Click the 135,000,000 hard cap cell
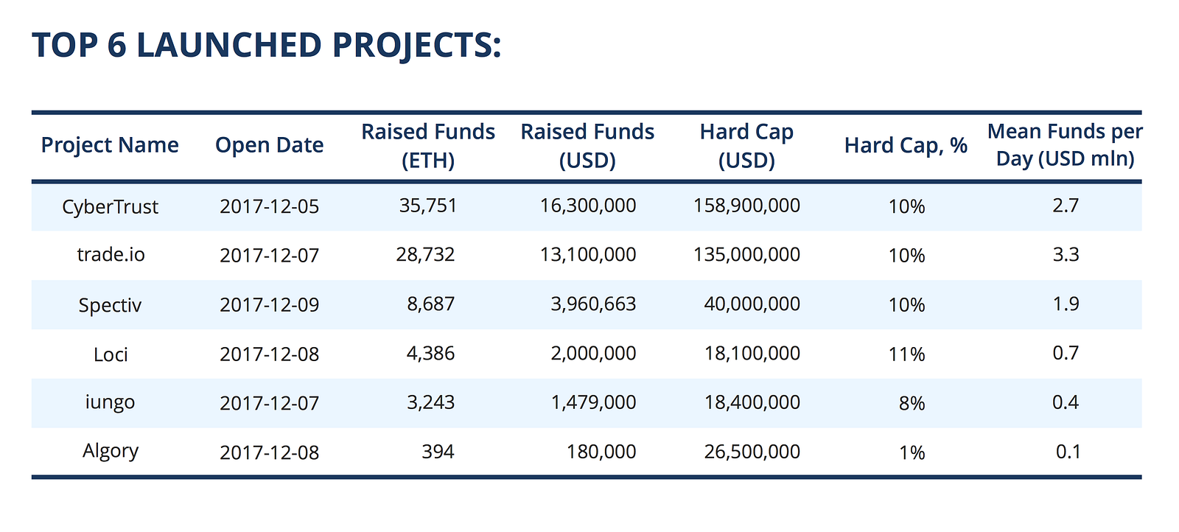Viewport: 1179px width, 532px height. 746,255
